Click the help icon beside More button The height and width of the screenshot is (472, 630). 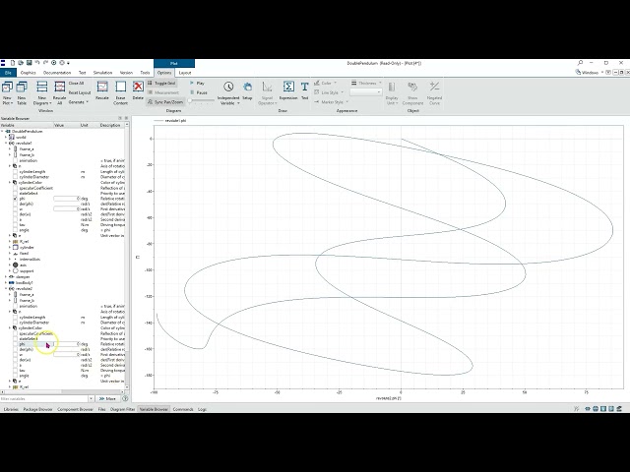click(x=125, y=398)
